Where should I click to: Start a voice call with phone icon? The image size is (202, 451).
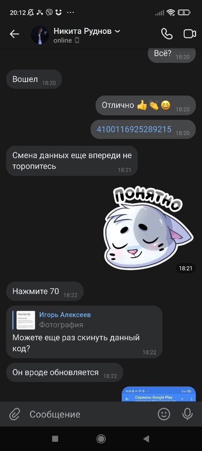[167, 34]
